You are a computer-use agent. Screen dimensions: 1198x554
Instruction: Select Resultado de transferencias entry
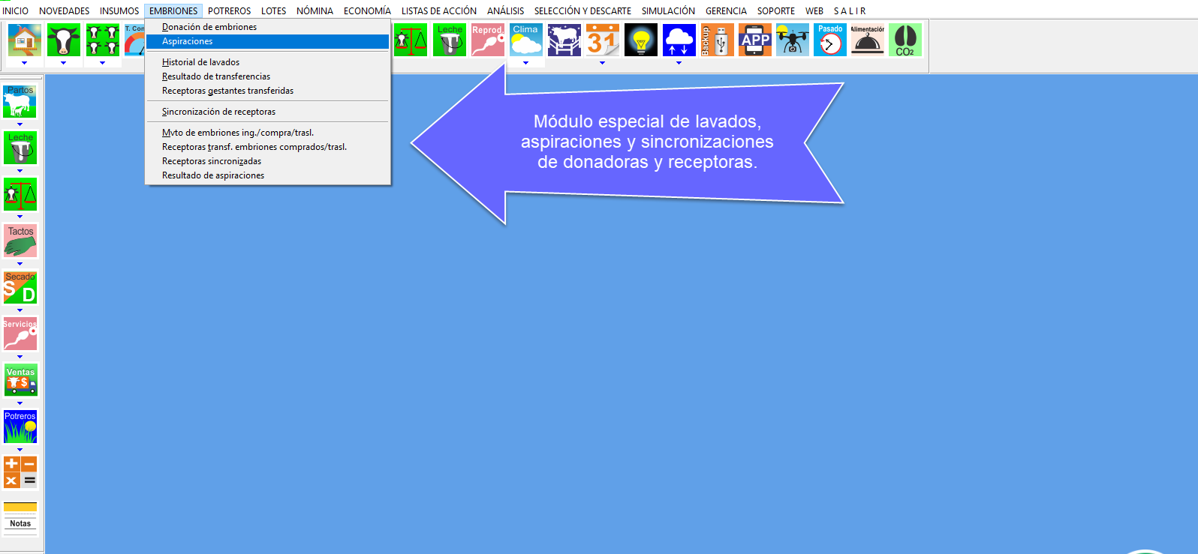tap(268, 76)
